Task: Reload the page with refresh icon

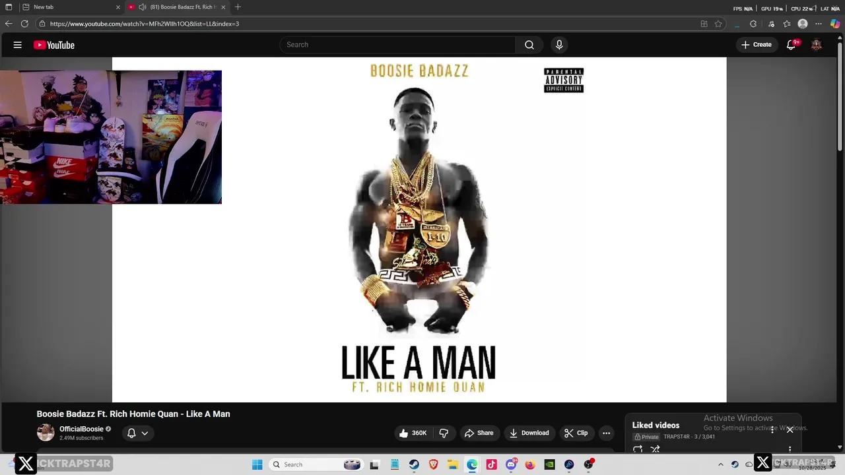Action: click(x=24, y=24)
